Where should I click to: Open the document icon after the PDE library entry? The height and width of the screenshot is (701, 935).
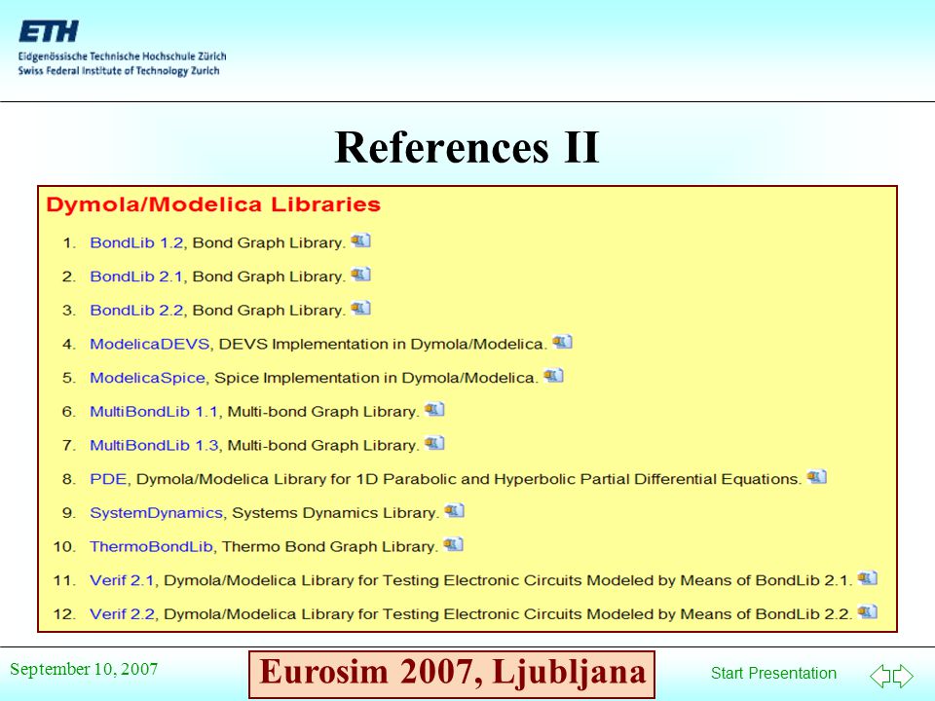817,477
